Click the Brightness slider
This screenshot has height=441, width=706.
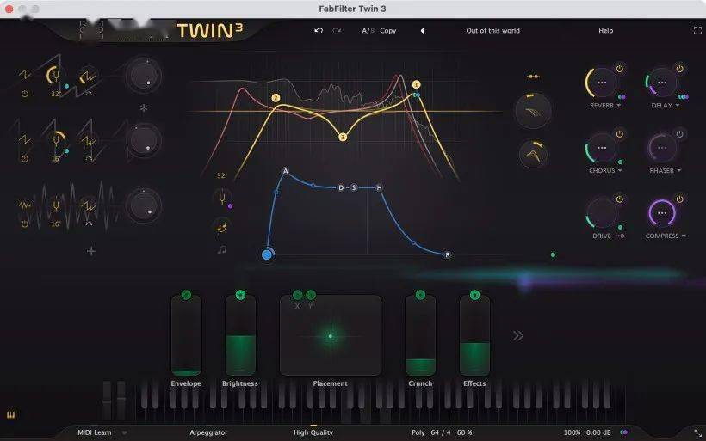click(240, 335)
